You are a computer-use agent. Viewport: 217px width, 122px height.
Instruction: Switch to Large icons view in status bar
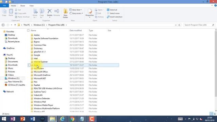[x=215, y=114]
